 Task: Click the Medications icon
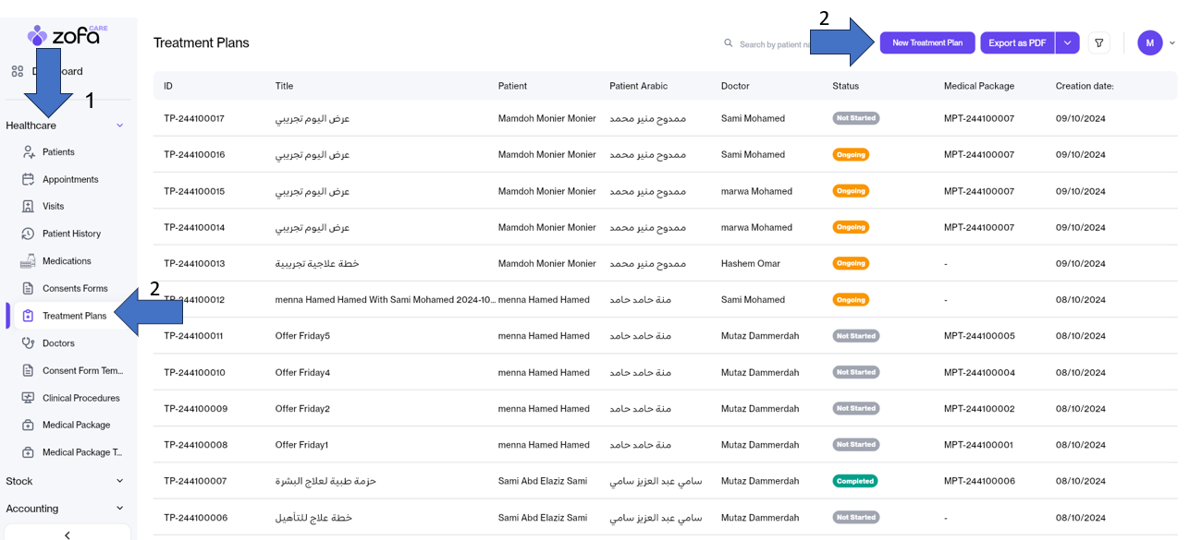(29, 261)
